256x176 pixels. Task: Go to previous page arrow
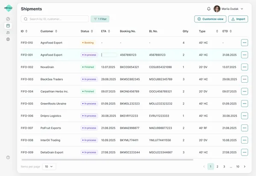tap(204, 167)
